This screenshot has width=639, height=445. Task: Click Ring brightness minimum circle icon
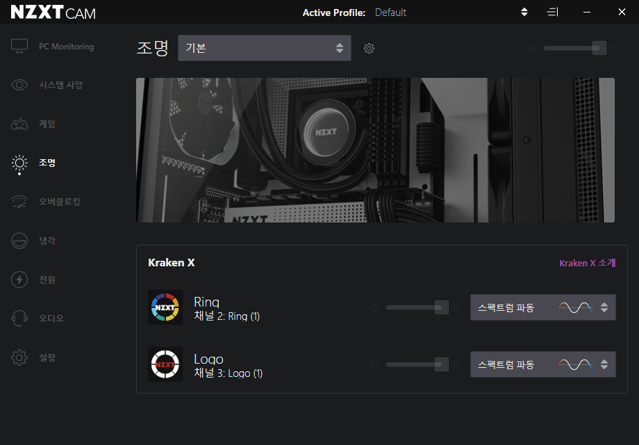pos(374,308)
